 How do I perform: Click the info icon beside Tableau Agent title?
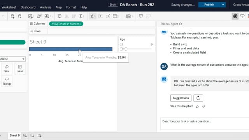181,24
